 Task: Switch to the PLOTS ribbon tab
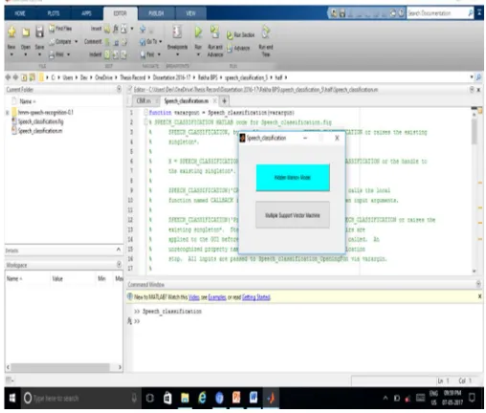point(54,13)
